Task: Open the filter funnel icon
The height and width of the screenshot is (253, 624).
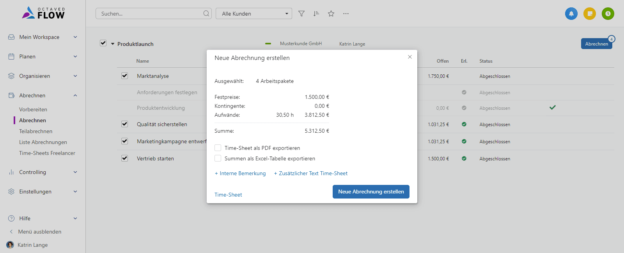Action: click(x=301, y=14)
